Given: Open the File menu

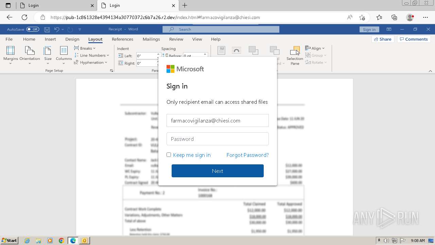Looking at the screenshot, I should [9, 39].
